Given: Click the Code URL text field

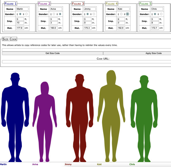Looking at the screenshot, I should click(x=86, y=62).
